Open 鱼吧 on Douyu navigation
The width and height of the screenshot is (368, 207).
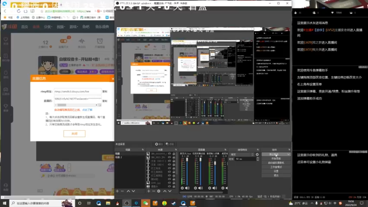pyautogui.click(x=86, y=27)
